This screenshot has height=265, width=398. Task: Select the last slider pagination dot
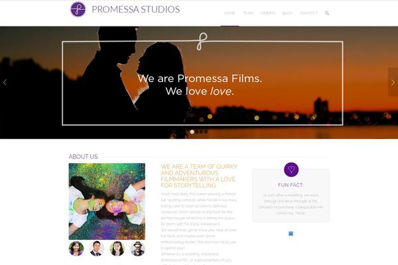(206, 132)
